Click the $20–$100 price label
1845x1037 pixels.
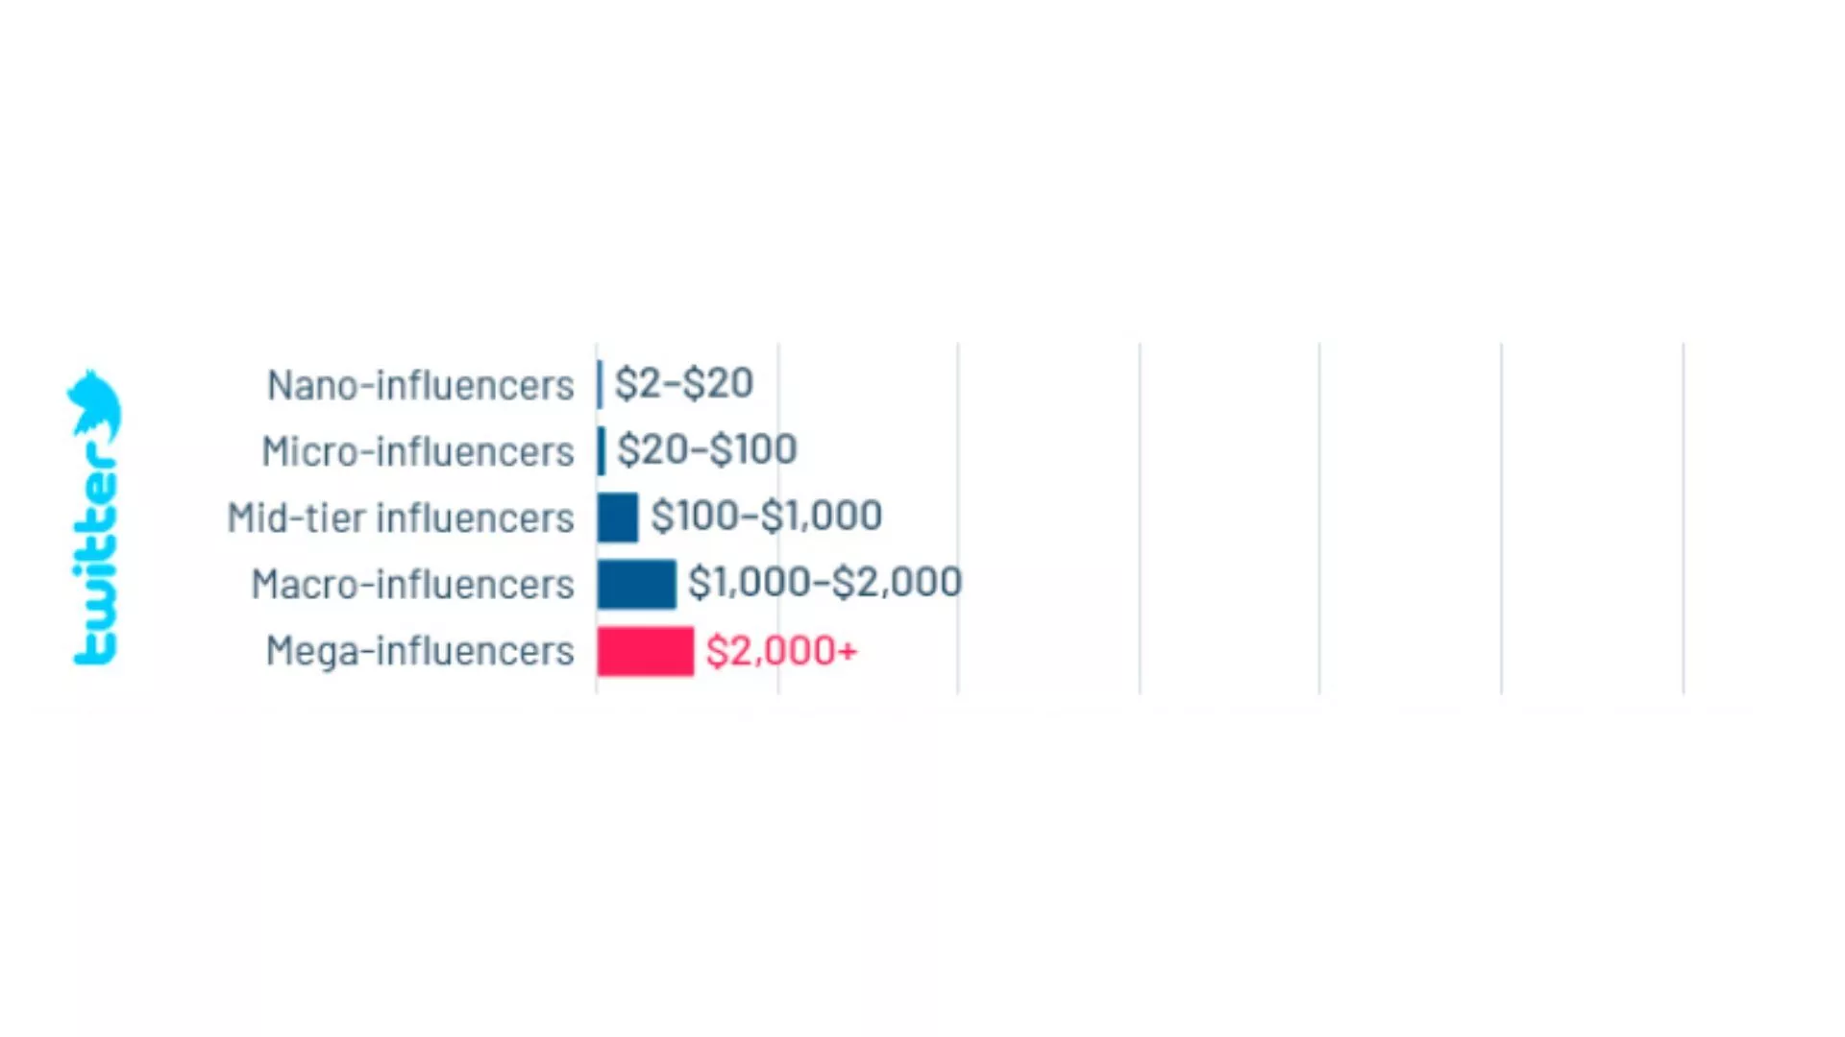click(706, 449)
